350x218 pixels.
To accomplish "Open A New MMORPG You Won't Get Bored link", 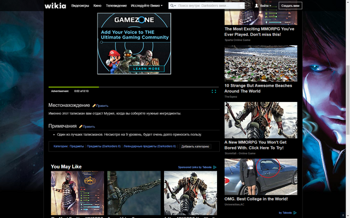I will [255, 145].
